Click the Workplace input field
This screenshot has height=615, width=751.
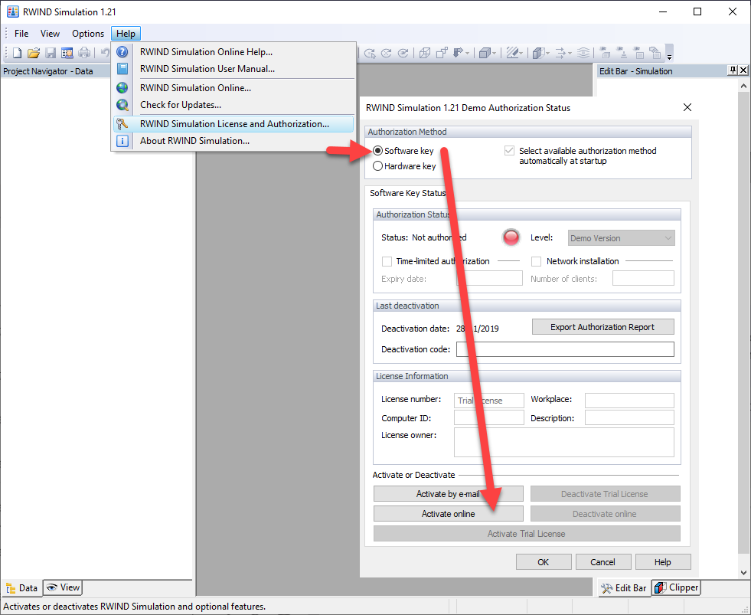[629, 401]
